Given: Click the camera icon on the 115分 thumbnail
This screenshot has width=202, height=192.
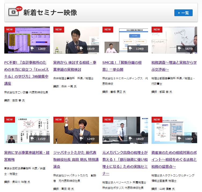Looking at the screenshot, I should tap(32, 139).
